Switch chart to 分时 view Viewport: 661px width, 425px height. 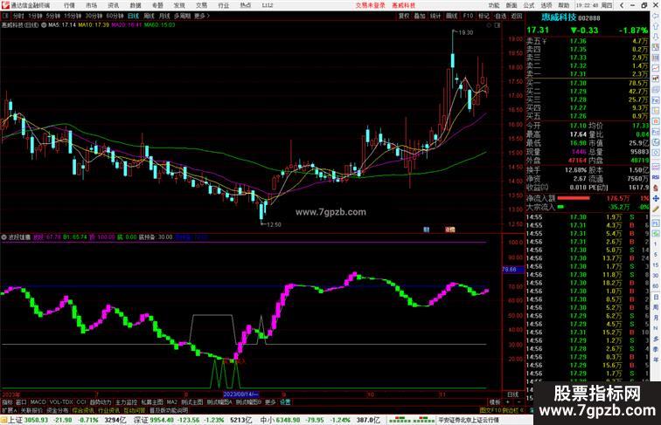(x=18, y=16)
